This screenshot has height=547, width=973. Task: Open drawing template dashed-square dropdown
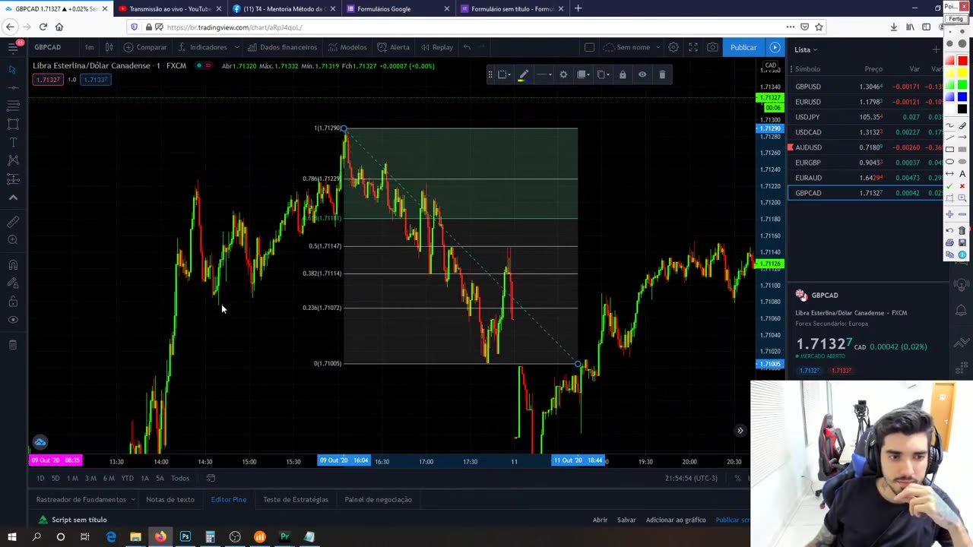[504, 74]
